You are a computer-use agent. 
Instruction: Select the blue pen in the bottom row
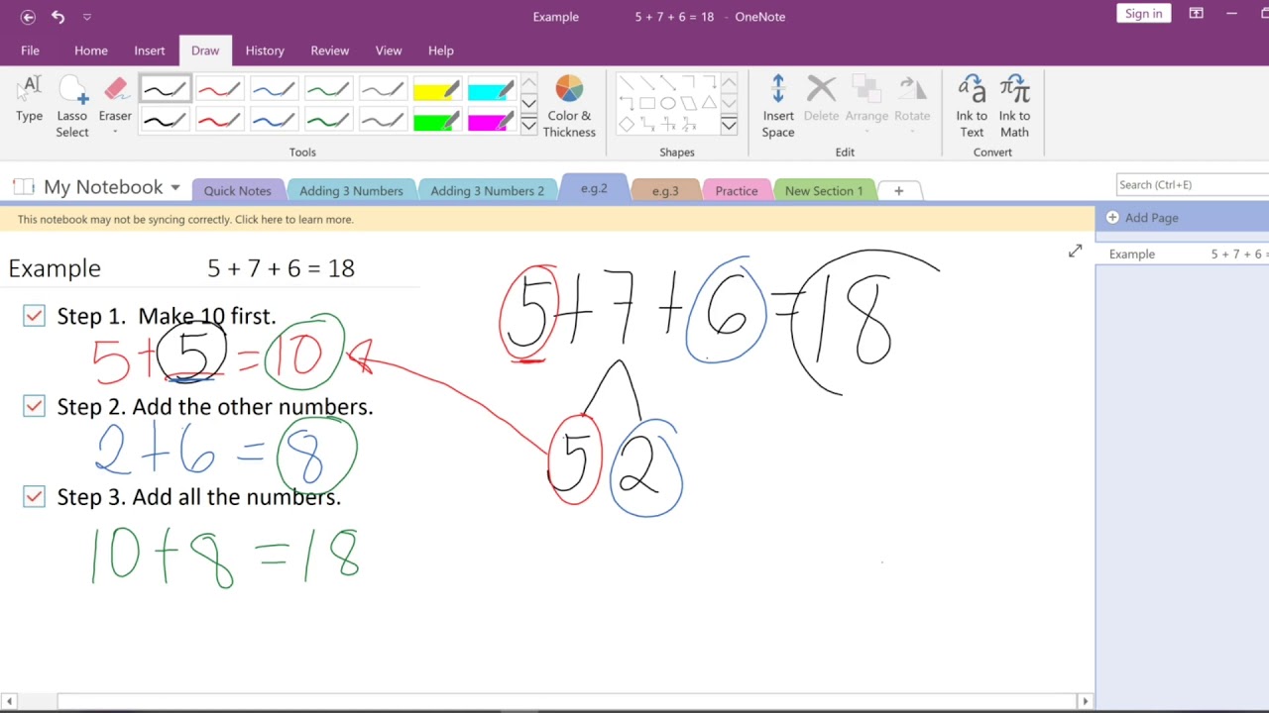tap(274, 121)
